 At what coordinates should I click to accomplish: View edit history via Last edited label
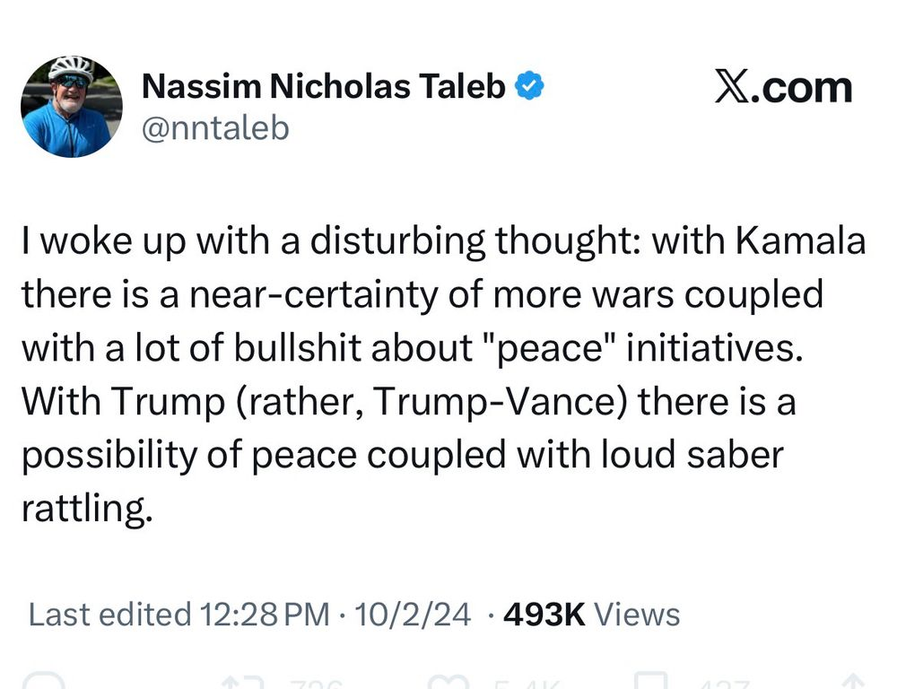click(x=109, y=615)
